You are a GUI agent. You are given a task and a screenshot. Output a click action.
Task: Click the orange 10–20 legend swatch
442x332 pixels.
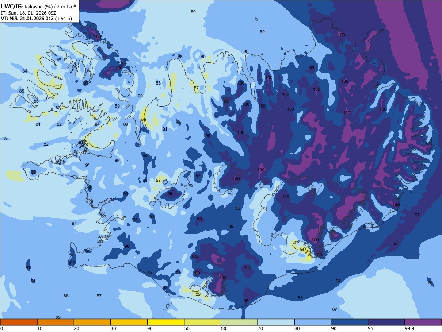coord(56,322)
